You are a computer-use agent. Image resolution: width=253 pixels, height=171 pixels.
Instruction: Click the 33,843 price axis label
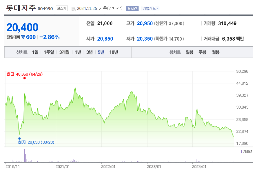pos(242,107)
